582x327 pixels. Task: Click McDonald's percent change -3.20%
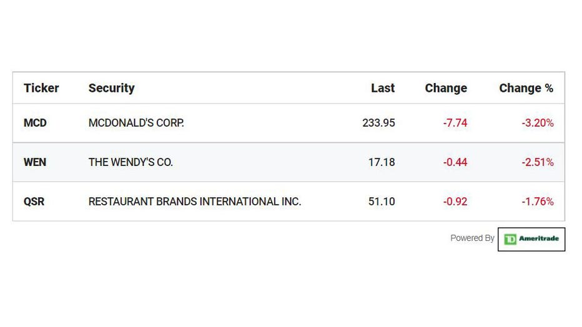538,123
